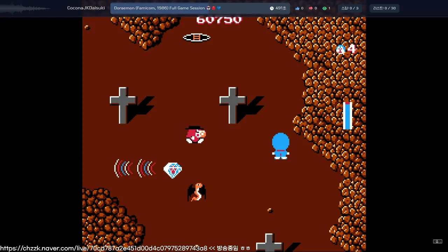
Task: Click the 60750 score display
Action: (x=219, y=20)
